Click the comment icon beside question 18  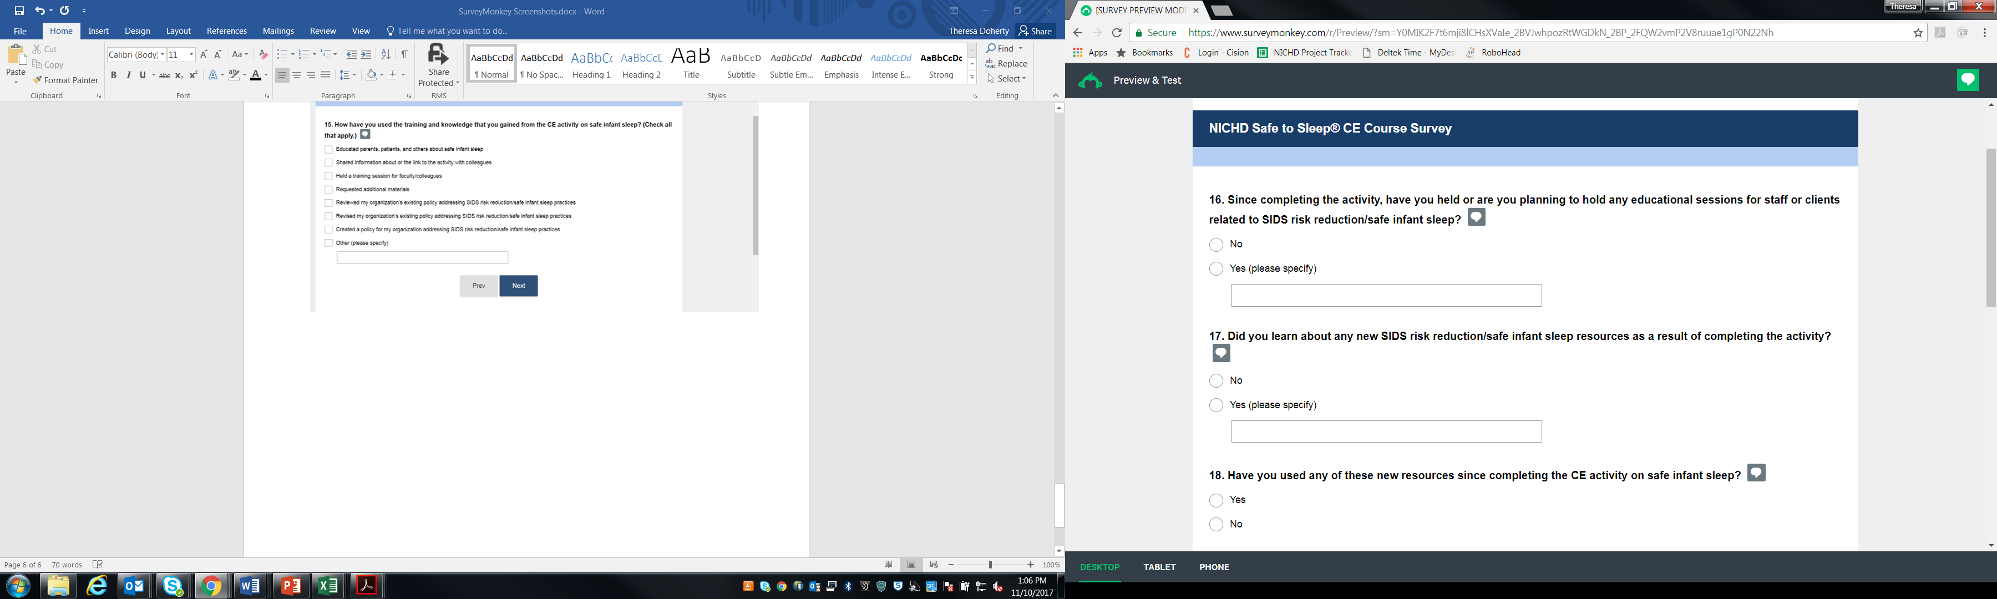[x=1756, y=474]
